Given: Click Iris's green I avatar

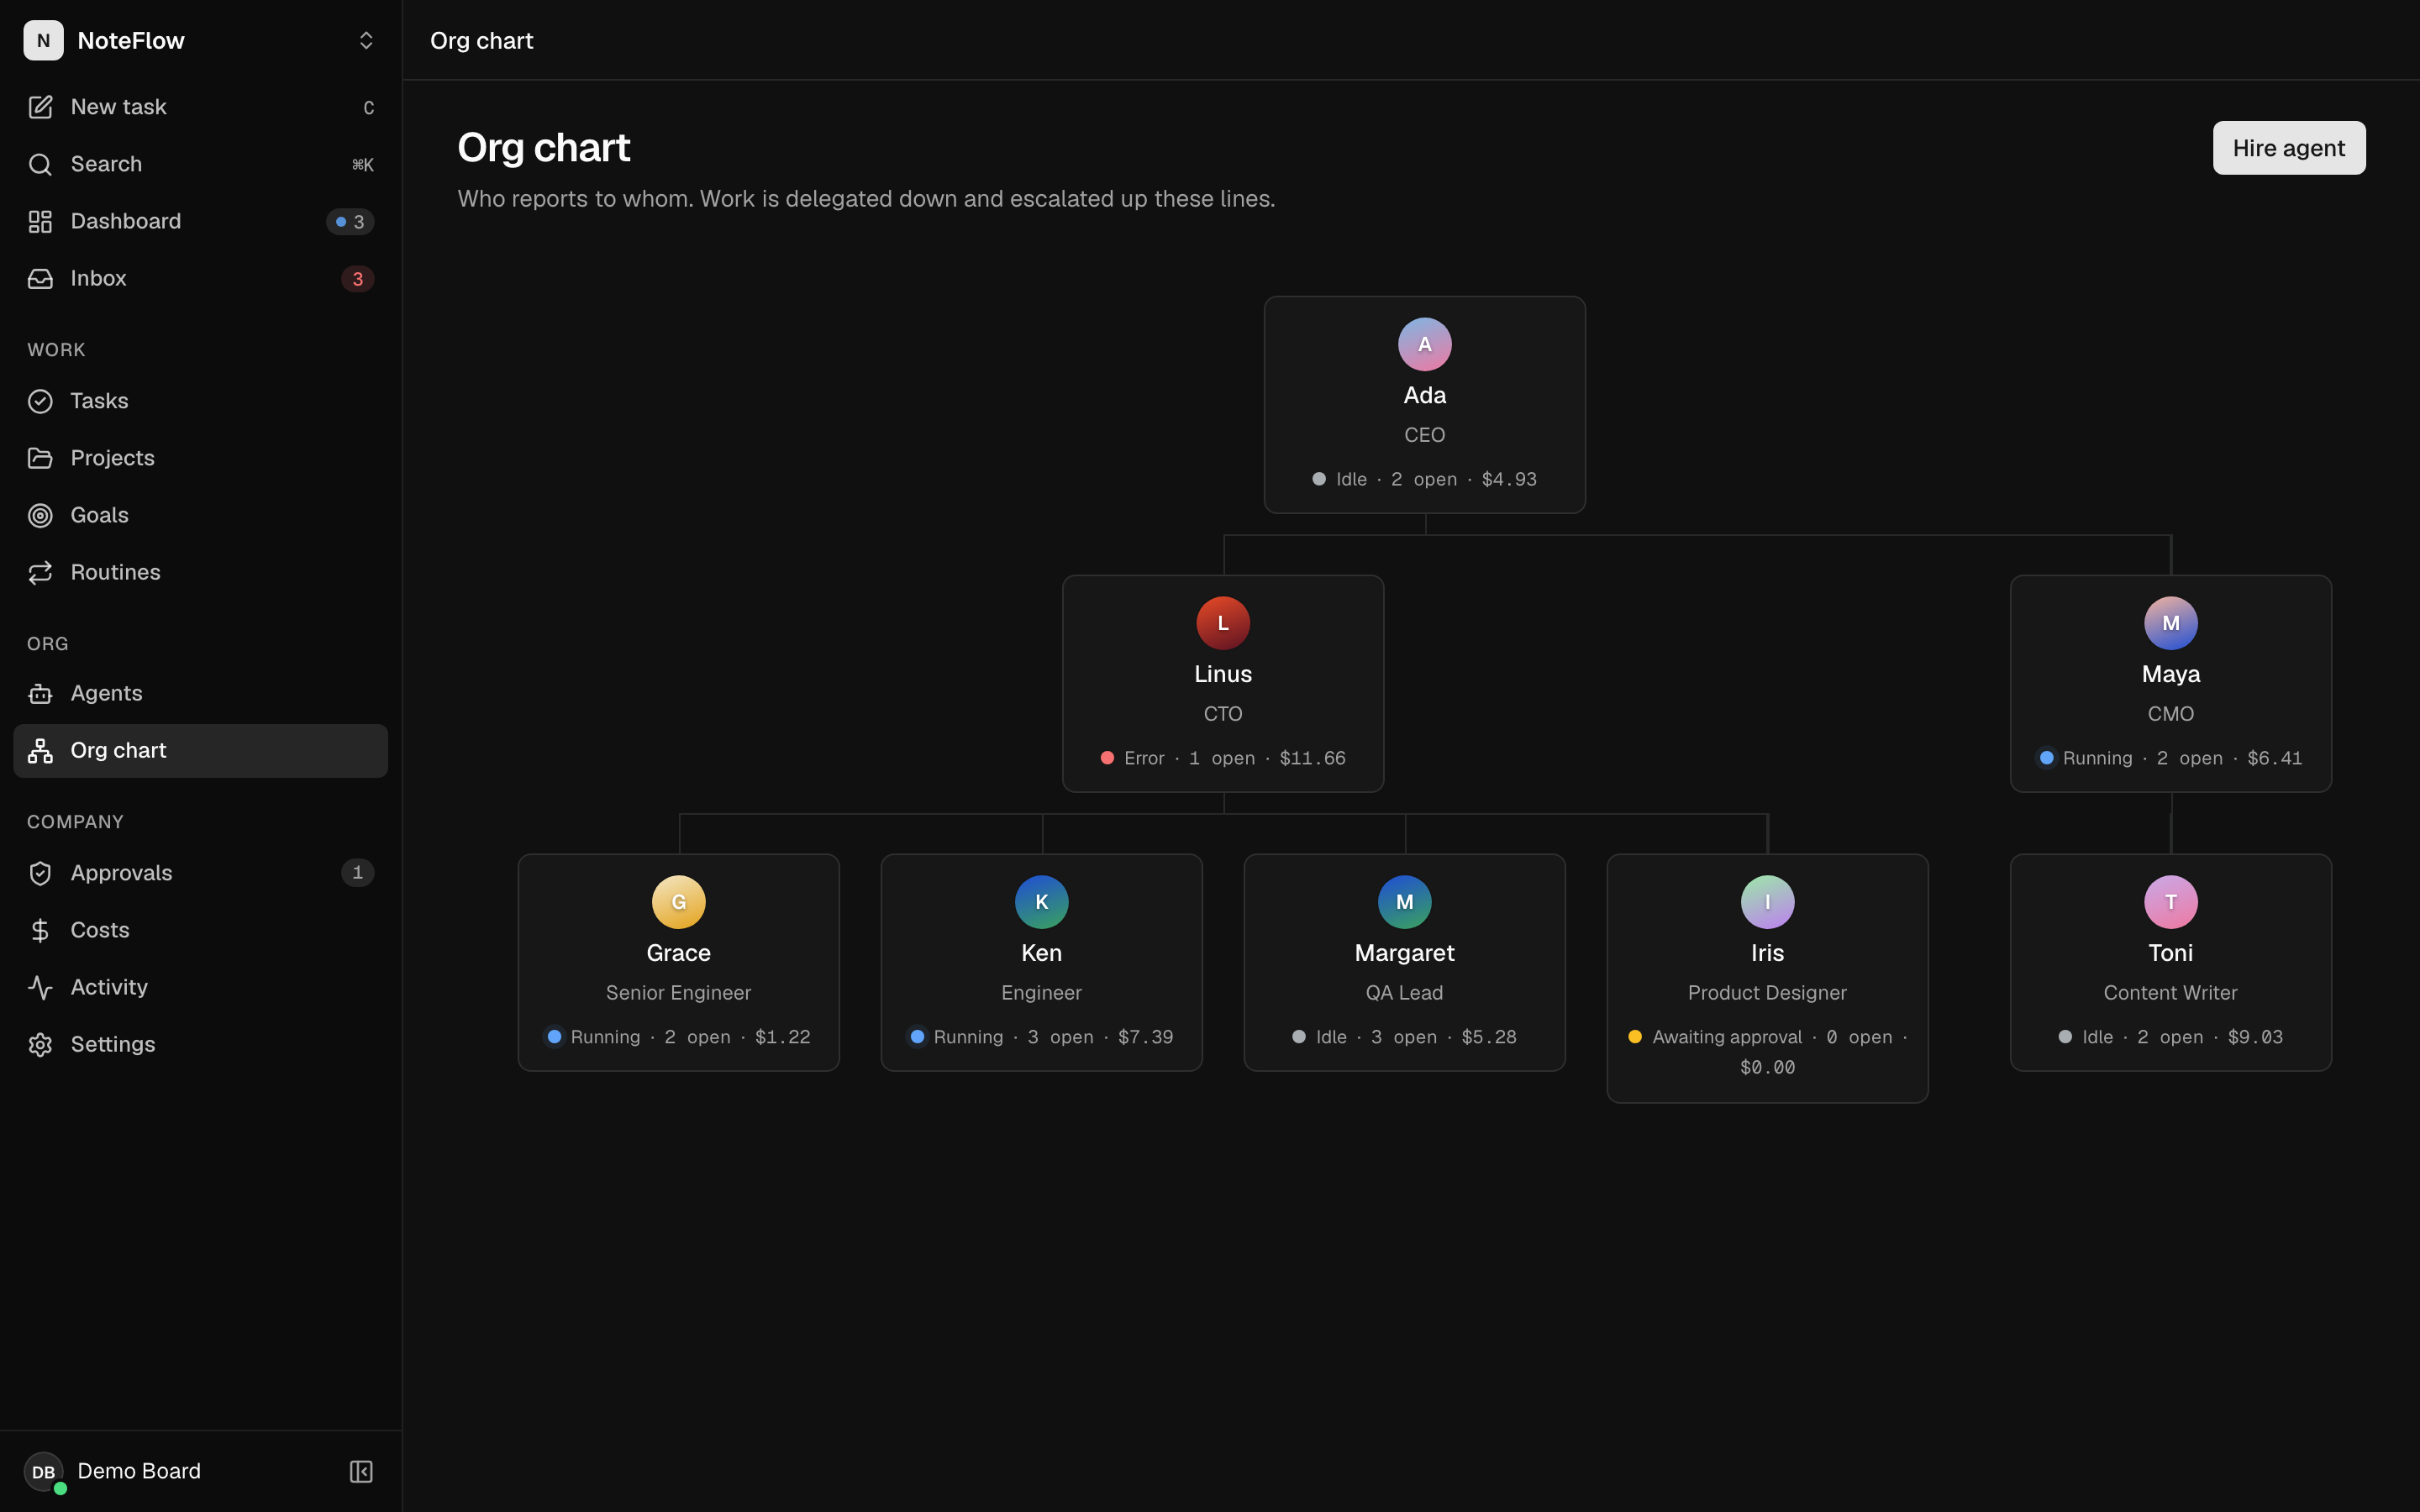Looking at the screenshot, I should (1767, 902).
